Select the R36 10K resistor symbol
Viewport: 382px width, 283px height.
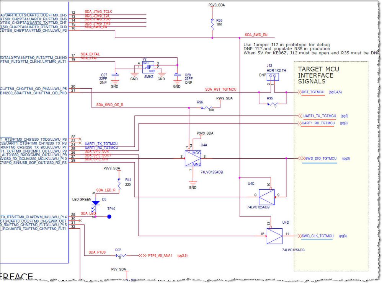[x=207, y=108]
